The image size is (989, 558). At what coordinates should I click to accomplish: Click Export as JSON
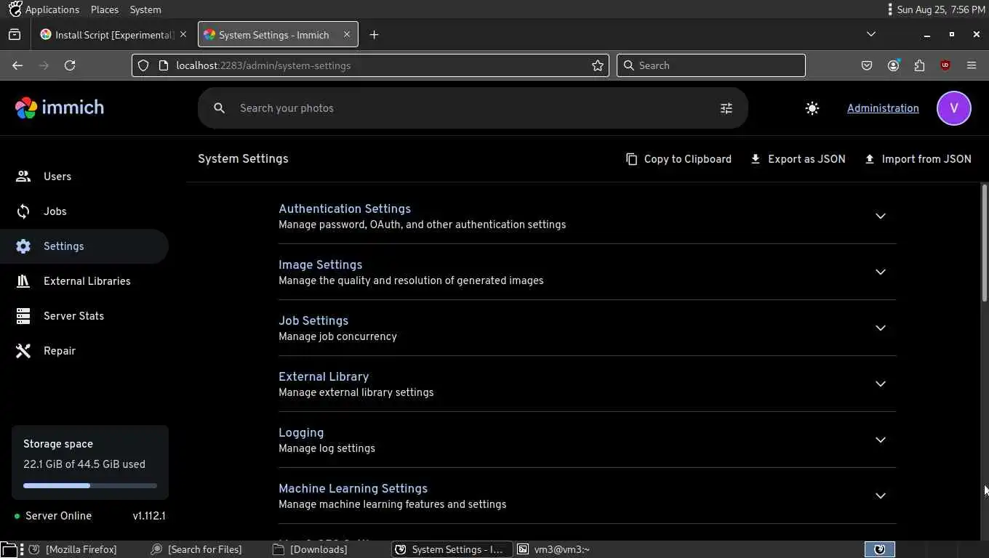[x=798, y=159]
